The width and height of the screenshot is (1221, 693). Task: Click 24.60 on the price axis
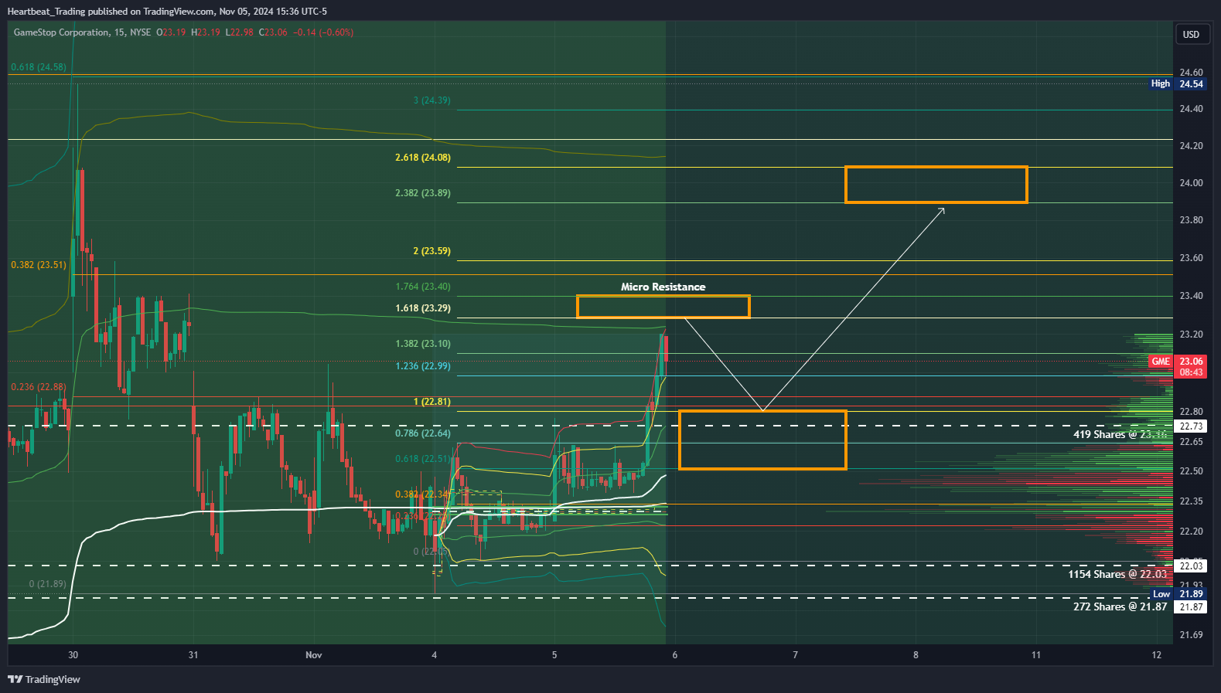[x=1191, y=73]
